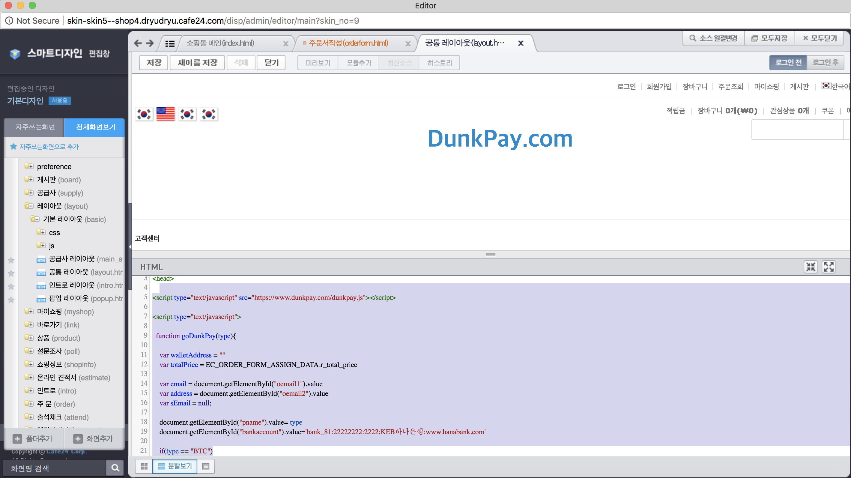This screenshot has width=851, height=478.
Task: Click the US flag icon in preview
Action: coord(166,114)
